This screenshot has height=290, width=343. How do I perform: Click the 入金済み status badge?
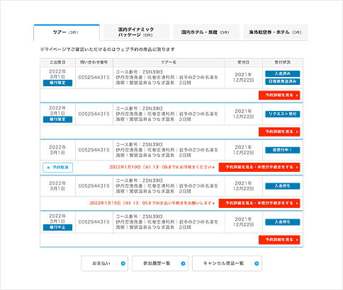tap(283, 74)
